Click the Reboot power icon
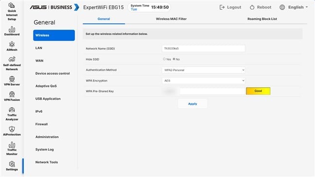 252,7
